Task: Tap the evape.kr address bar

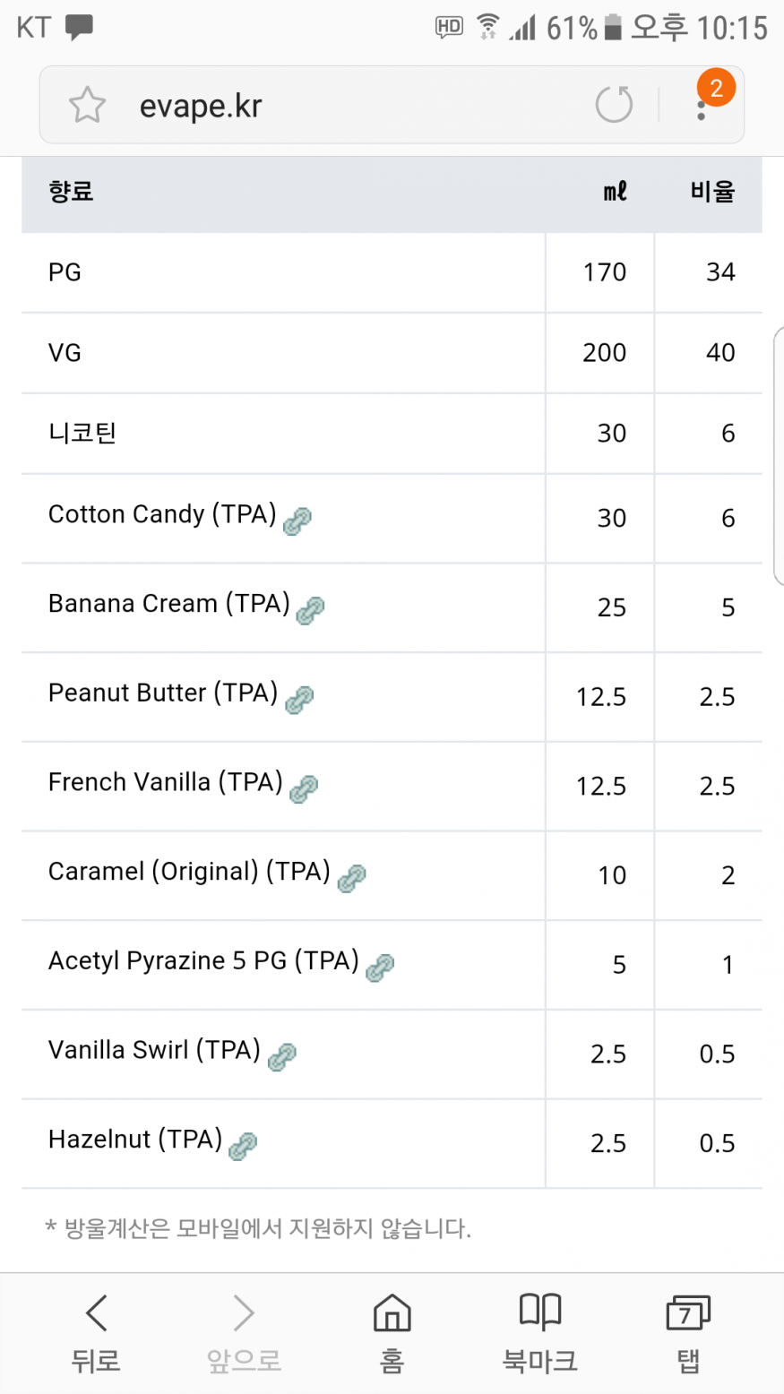Action: 340,106
